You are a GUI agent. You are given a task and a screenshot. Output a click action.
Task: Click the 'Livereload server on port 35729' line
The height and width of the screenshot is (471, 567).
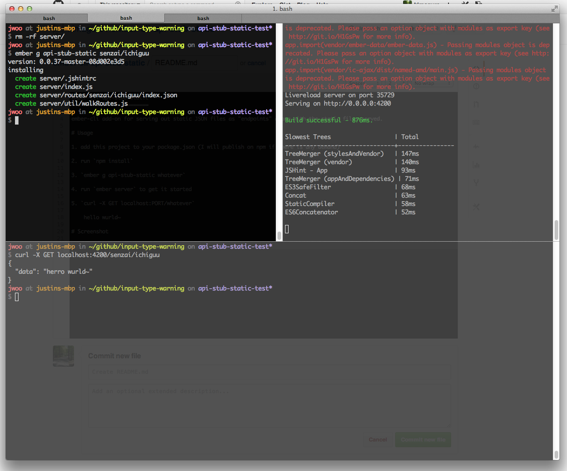coord(340,95)
